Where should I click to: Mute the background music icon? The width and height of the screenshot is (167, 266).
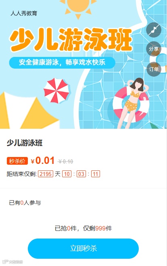154,30
